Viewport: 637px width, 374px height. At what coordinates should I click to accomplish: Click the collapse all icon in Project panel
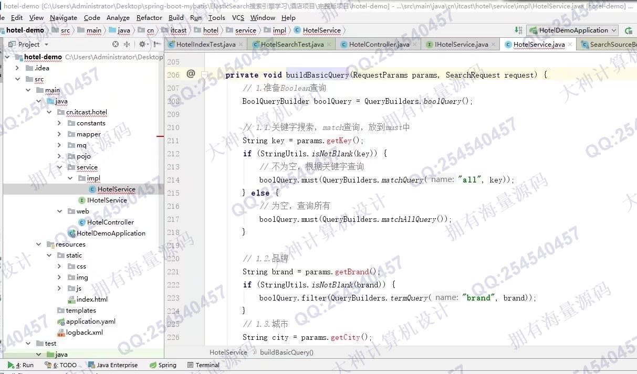tap(127, 44)
